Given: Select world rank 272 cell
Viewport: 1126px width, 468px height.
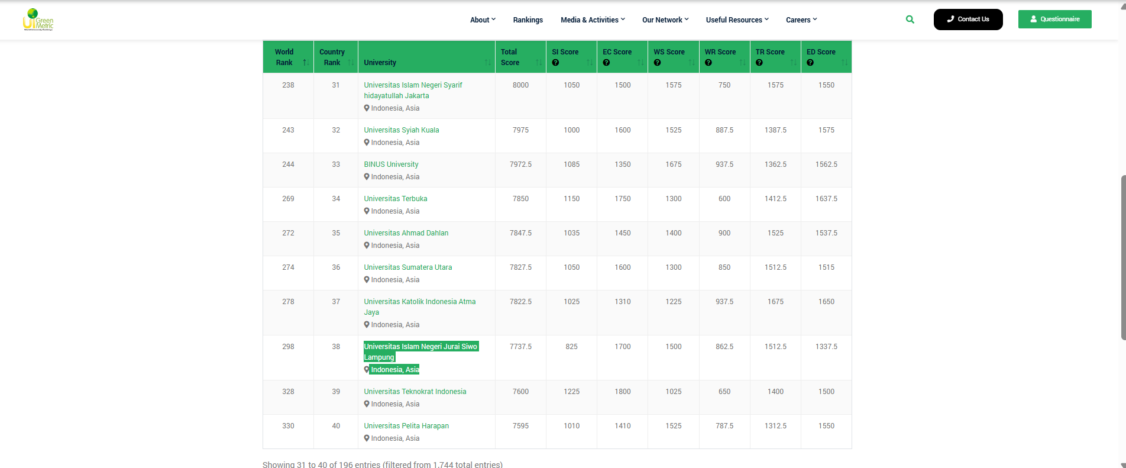Looking at the screenshot, I should [x=288, y=233].
